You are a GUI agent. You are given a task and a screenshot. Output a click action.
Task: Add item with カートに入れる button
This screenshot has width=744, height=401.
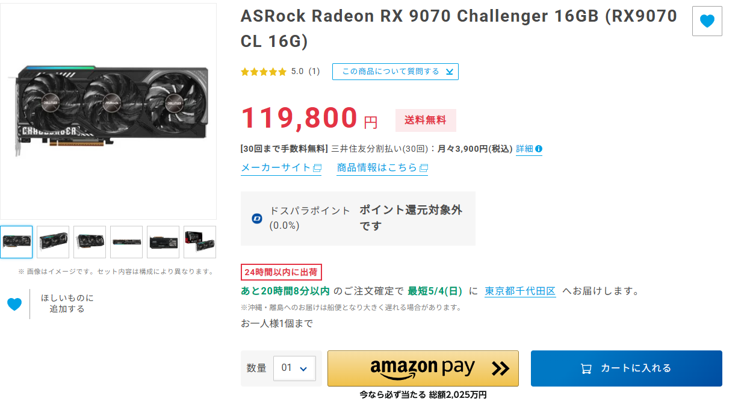tap(627, 368)
